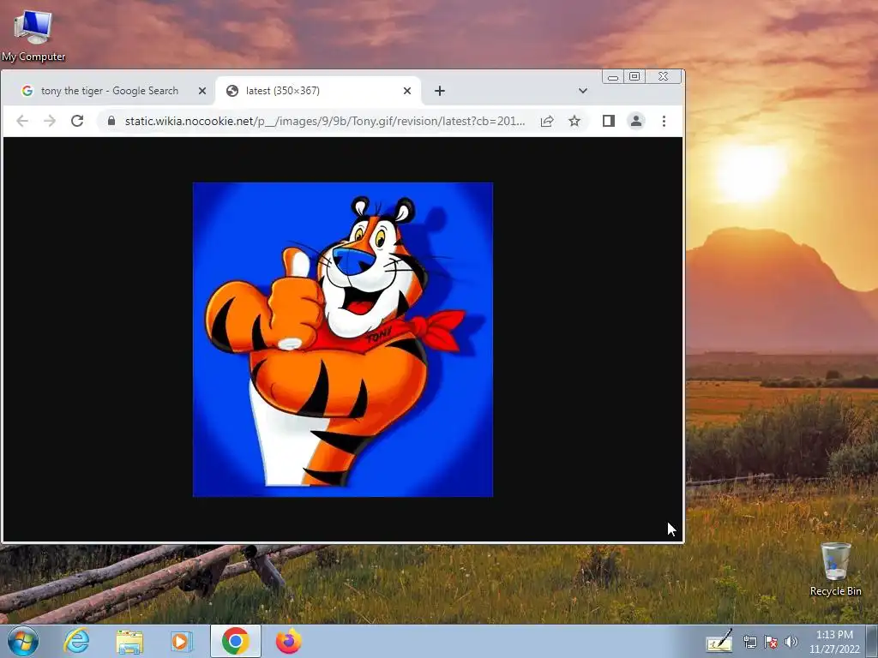Viewport: 878px width, 658px height.
Task: Click the Chrome taskbar button
Action: (236, 641)
